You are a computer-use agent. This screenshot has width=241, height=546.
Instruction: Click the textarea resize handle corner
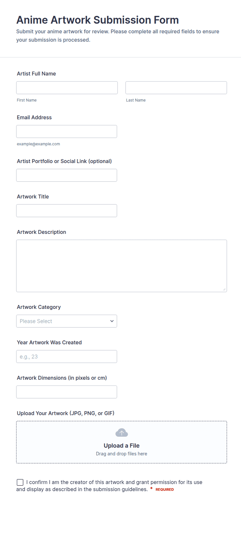[224, 289]
